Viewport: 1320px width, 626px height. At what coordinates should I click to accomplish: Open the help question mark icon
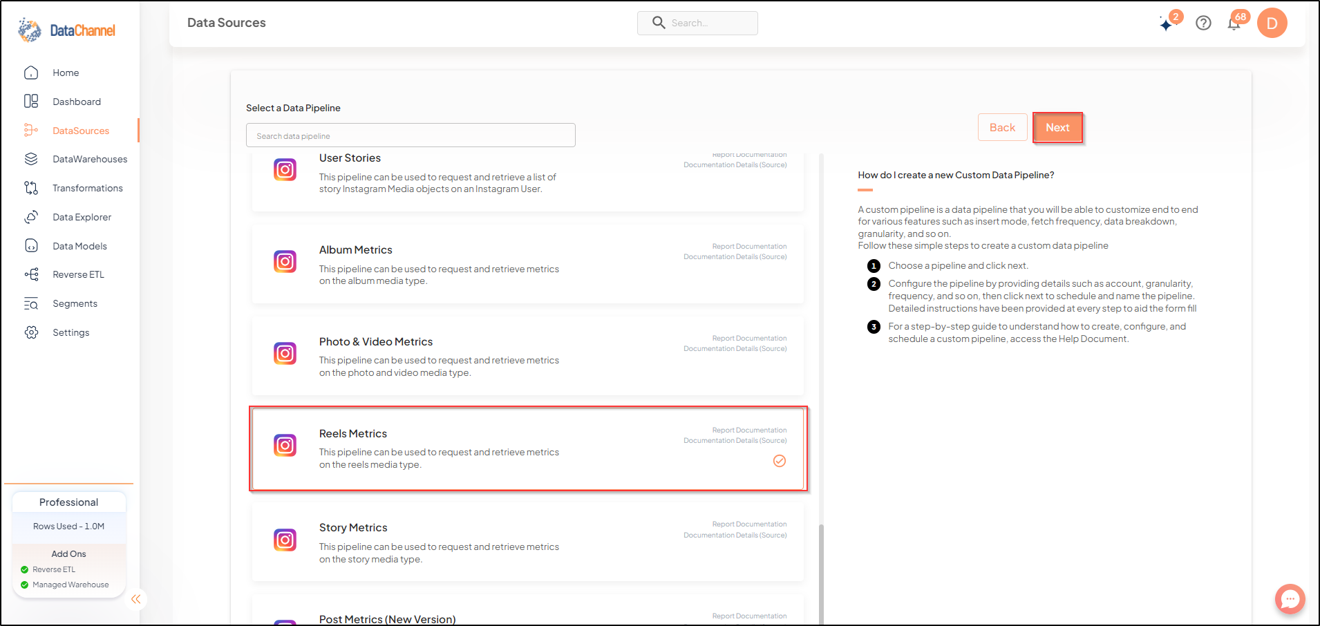(1203, 23)
